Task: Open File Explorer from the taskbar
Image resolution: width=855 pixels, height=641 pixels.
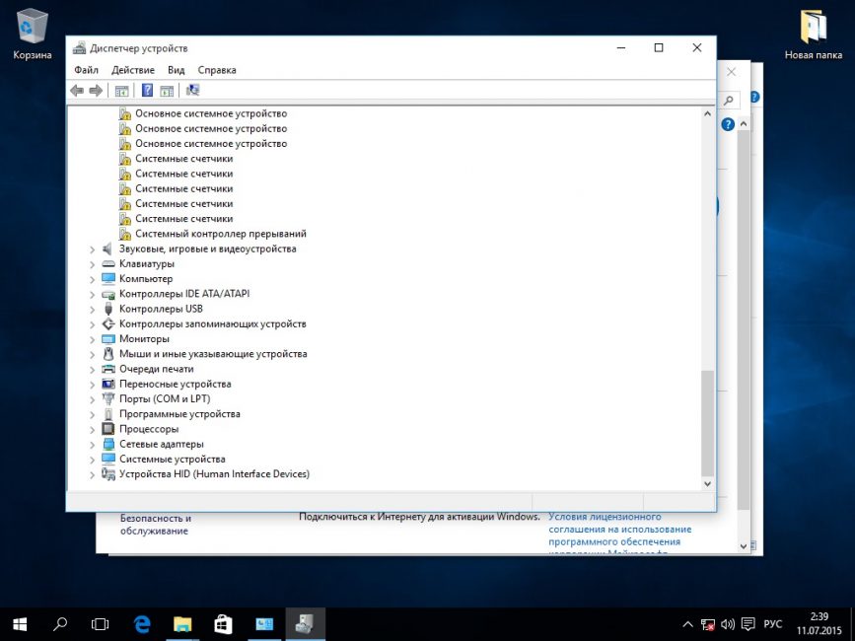Action: click(x=182, y=624)
